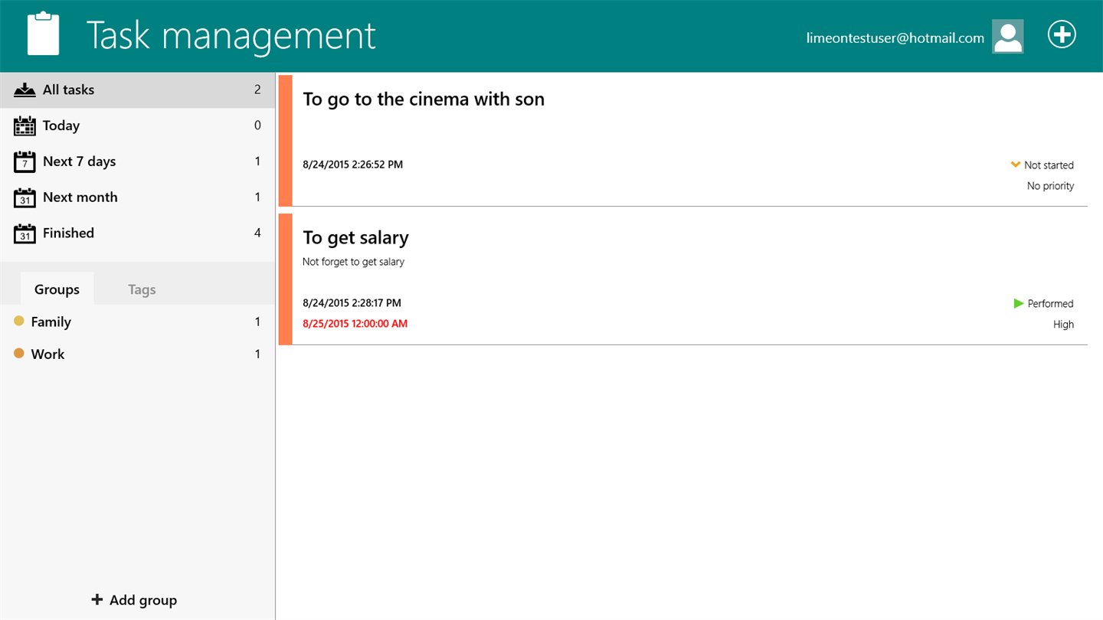Image resolution: width=1103 pixels, height=620 pixels.
Task: Click the clipboard app logo icon
Action: coord(43,34)
